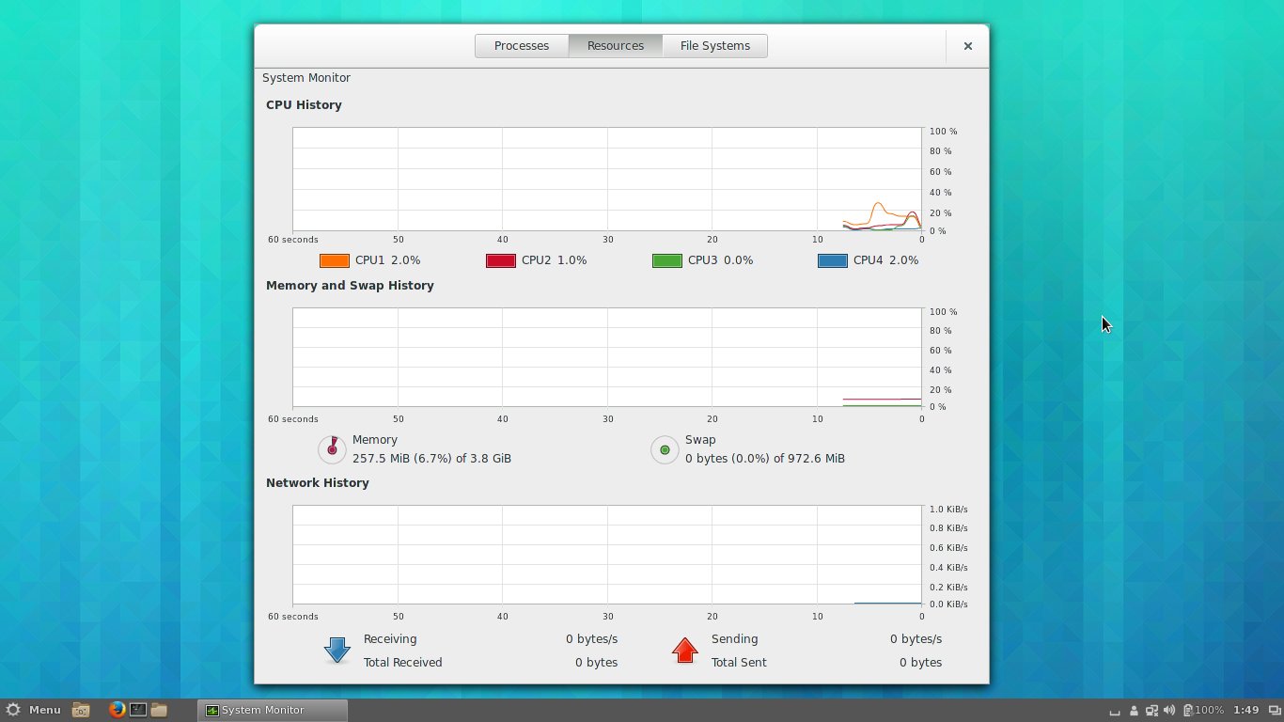Change the orange CPU1 color swatch
Screen dimensions: 1284x722
[335, 260]
